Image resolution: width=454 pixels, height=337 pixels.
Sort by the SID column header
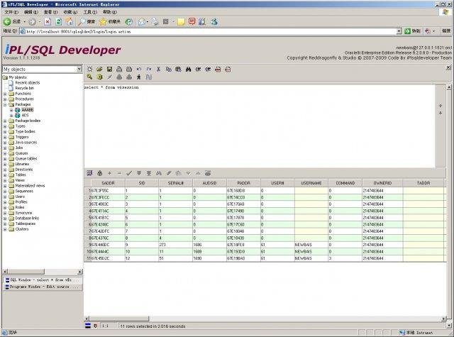click(x=142, y=183)
